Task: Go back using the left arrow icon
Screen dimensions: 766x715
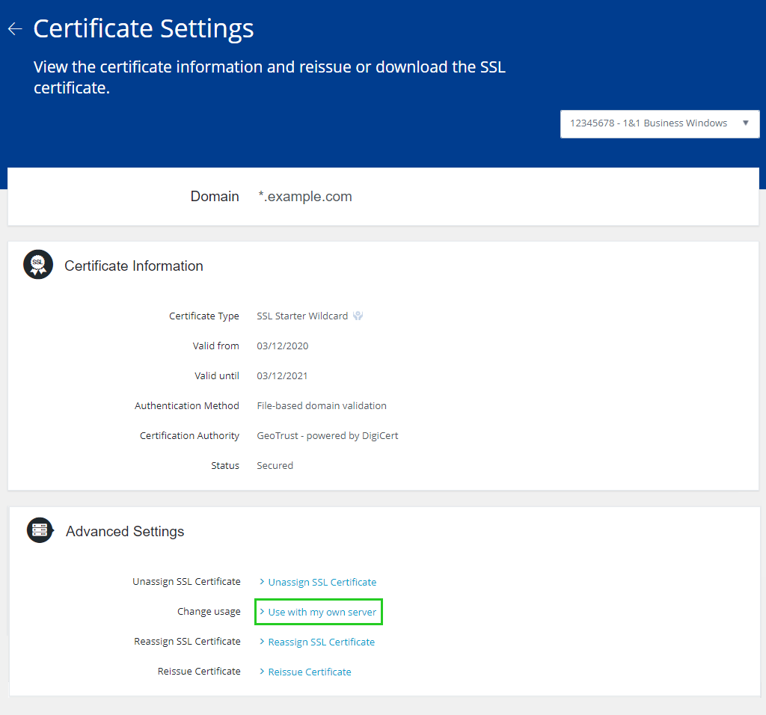Action: pos(15,29)
